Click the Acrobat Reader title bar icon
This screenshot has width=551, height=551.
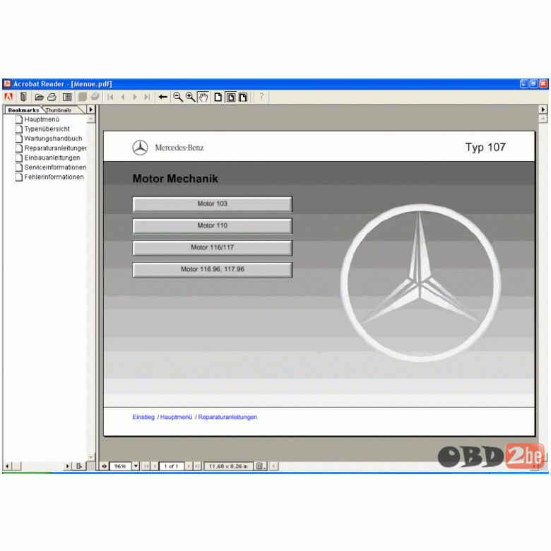7,83
